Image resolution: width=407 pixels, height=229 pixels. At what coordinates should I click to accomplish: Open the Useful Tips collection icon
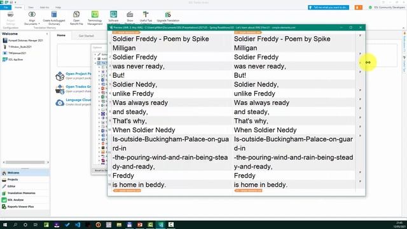point(146,15)
